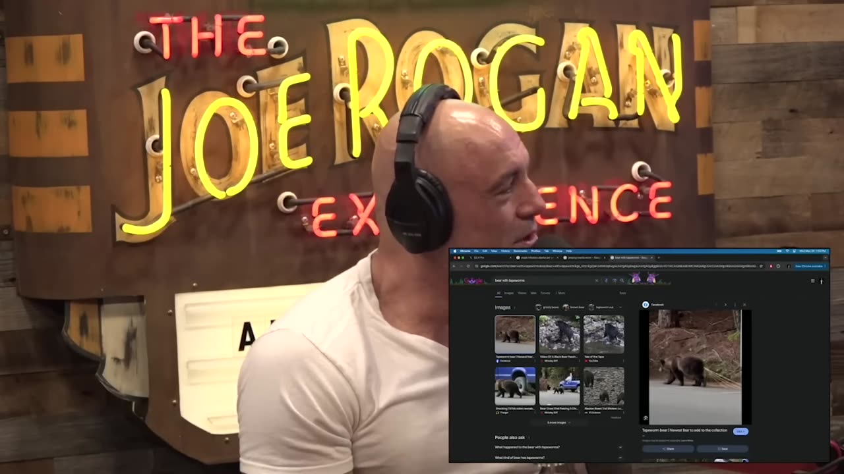The image size is (844, 474).
Task: Open the More search filters dropdown
Action: 560,293
